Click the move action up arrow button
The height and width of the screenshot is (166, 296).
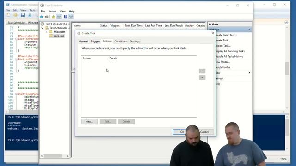click(x=202, y=71)
